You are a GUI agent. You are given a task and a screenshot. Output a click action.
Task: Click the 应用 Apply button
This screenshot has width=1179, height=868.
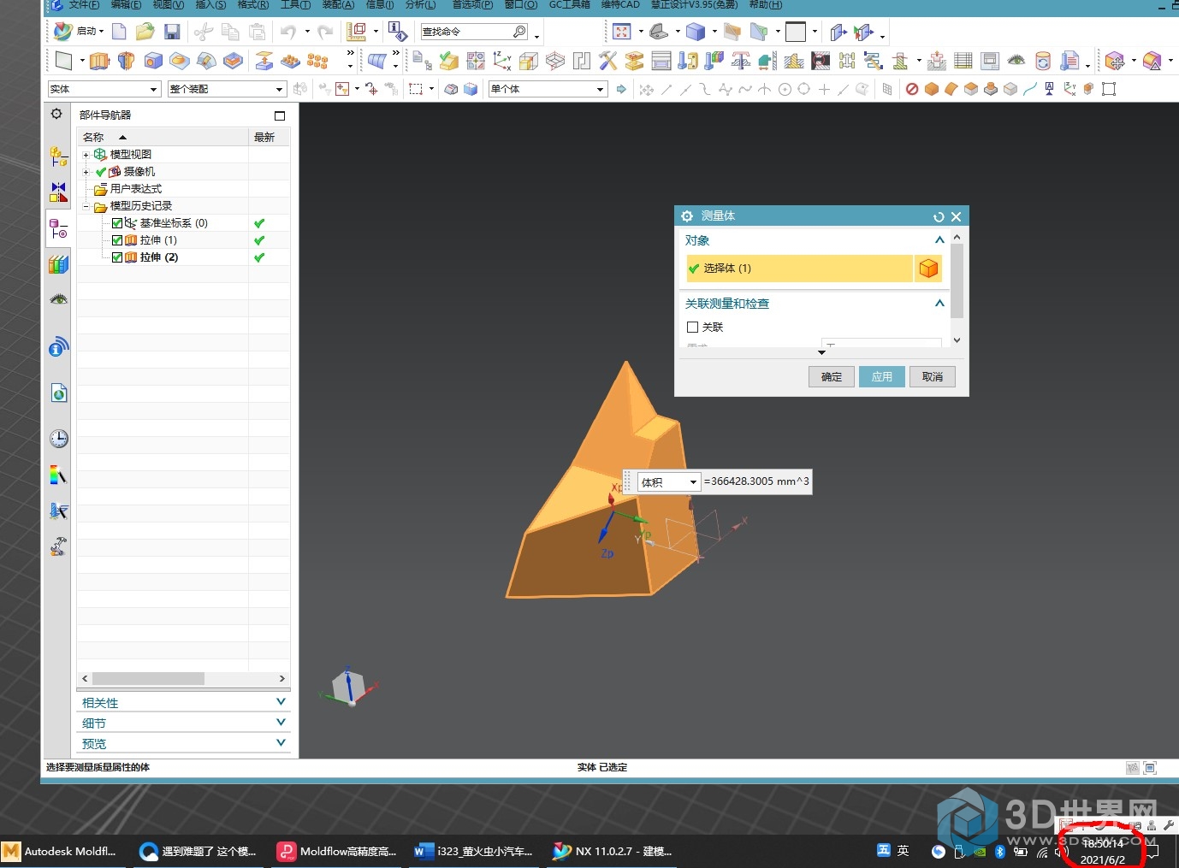click(x=882, y=376)
